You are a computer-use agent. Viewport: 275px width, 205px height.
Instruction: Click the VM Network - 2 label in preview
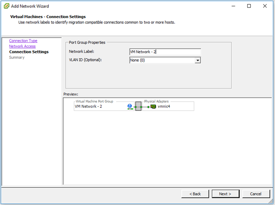(x=88, y=106)
